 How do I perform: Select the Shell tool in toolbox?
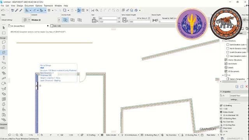4,89
